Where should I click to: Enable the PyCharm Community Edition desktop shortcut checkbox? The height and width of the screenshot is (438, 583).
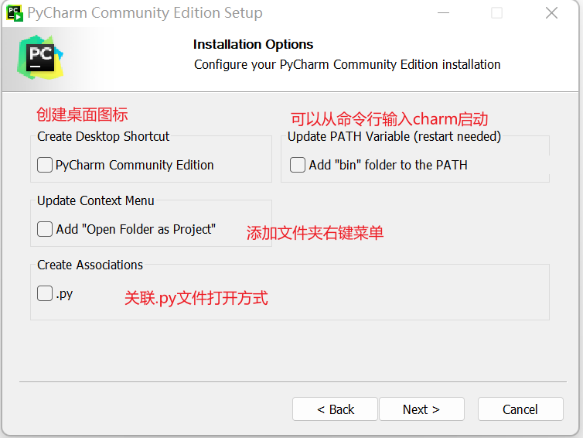click(x=45, y=165)
